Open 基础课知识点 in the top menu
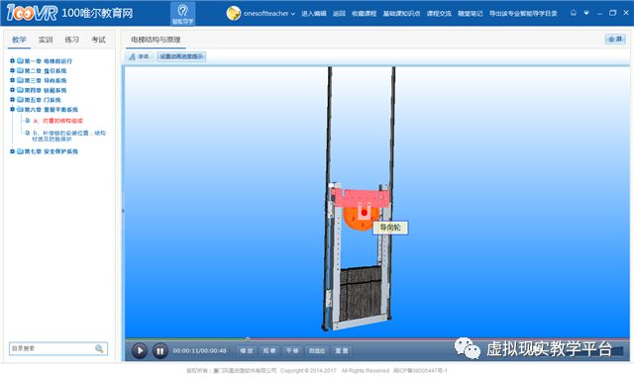634x378 pixels. (x=401, y=13)
